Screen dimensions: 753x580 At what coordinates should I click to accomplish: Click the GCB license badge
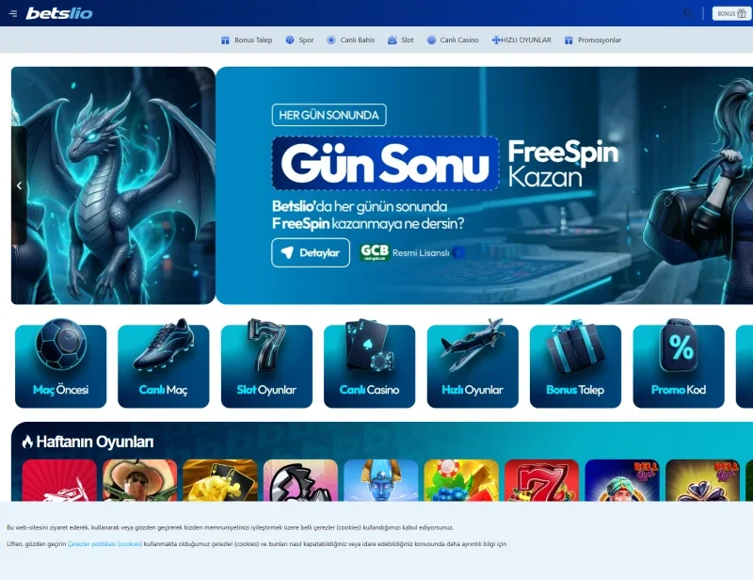click(x=375, y=251)
